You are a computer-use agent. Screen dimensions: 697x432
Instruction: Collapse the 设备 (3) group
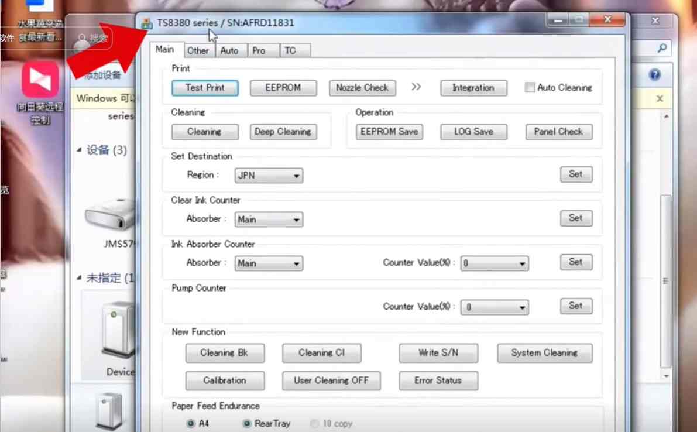[80, 150]
